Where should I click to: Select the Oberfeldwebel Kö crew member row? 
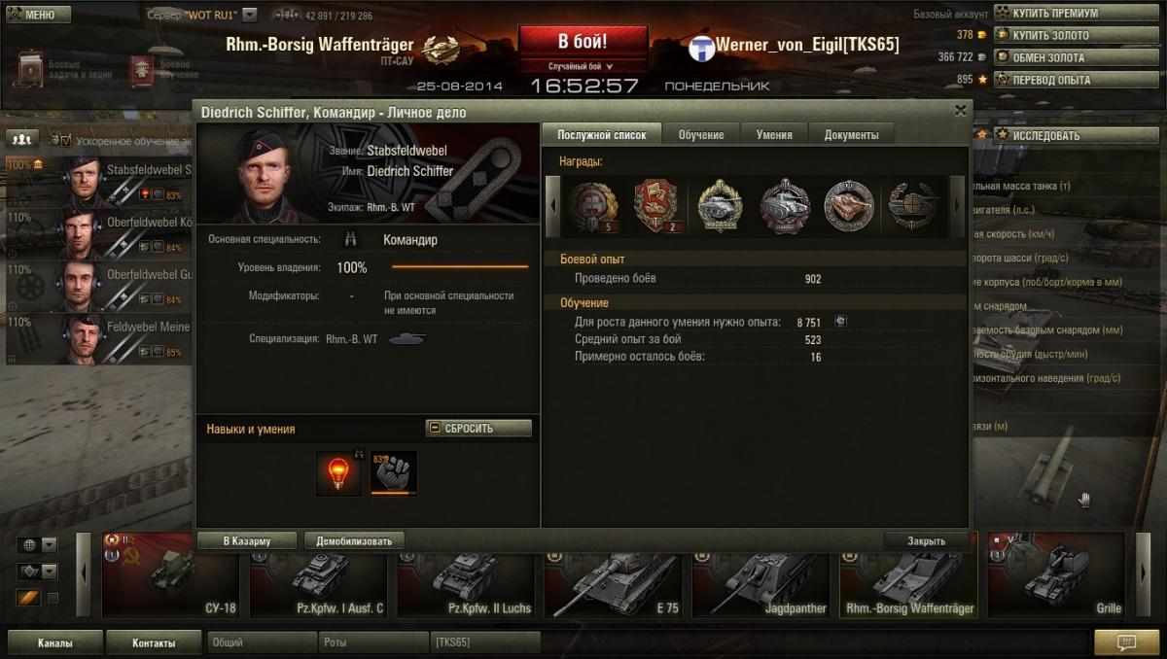[98, 234]
